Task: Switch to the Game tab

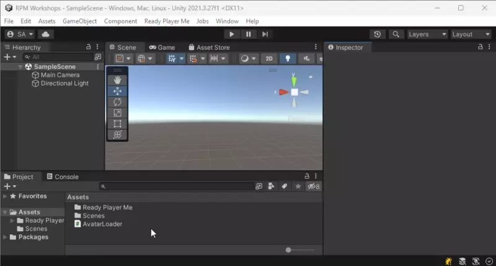Action: 162,48
